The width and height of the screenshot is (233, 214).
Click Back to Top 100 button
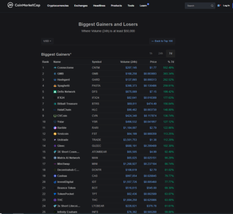[x=162, y=41]
